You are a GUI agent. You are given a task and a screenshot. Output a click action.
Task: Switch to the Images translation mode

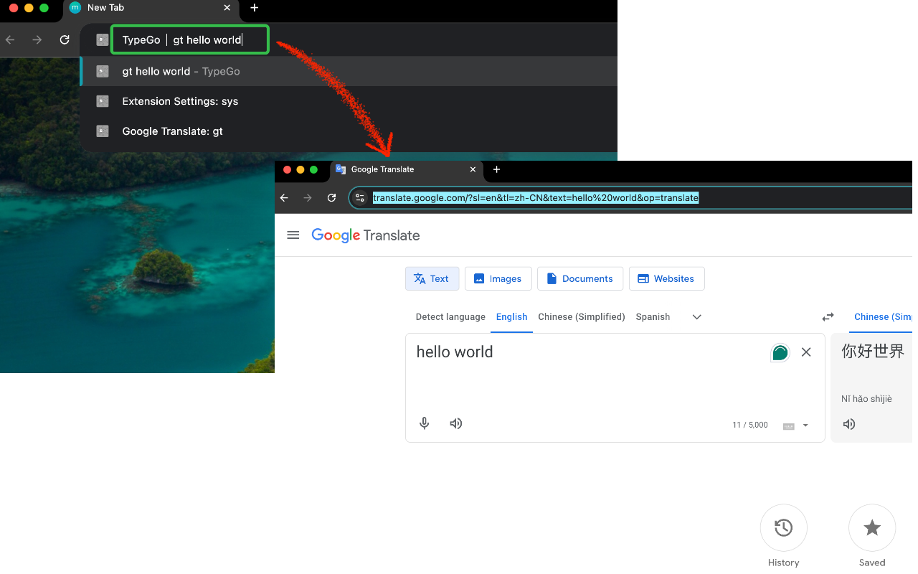tap(498, 279)
